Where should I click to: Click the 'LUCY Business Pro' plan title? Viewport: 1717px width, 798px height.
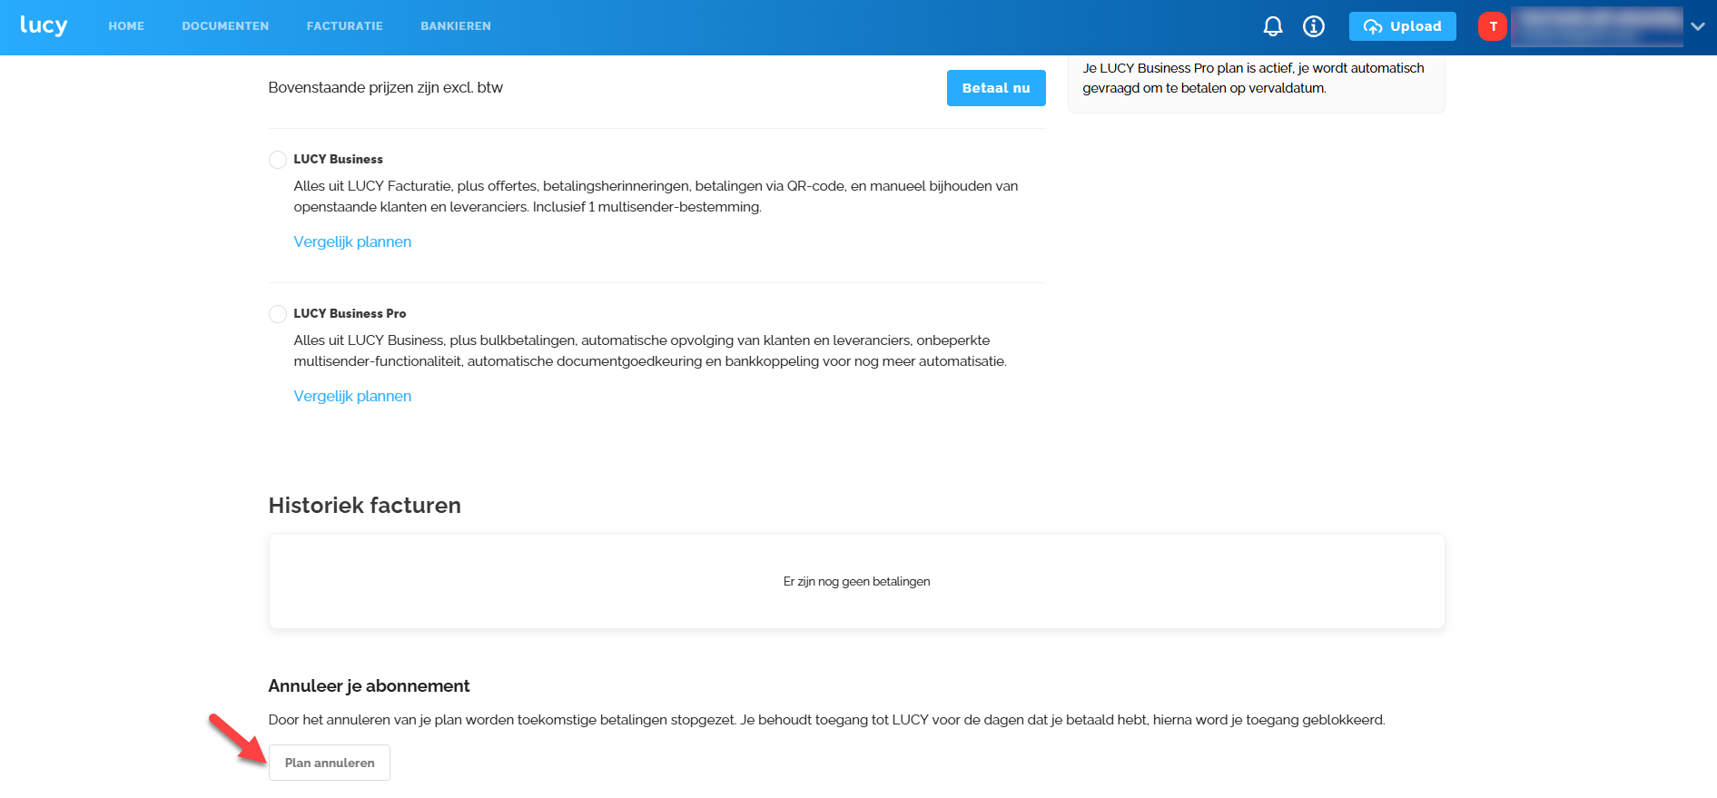tap(350, 313)
